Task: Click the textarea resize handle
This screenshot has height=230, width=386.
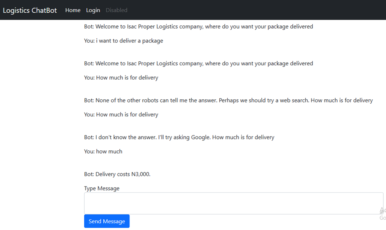Action: click(382, 212)
